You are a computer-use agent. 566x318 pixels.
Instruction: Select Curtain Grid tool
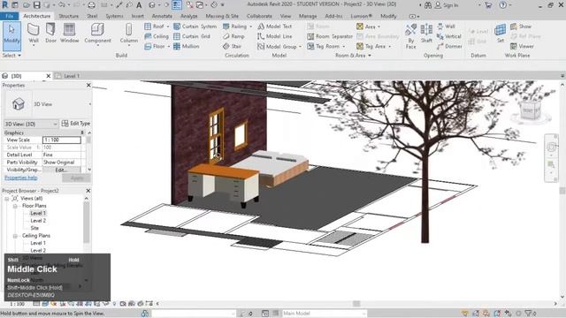[192, 36]
